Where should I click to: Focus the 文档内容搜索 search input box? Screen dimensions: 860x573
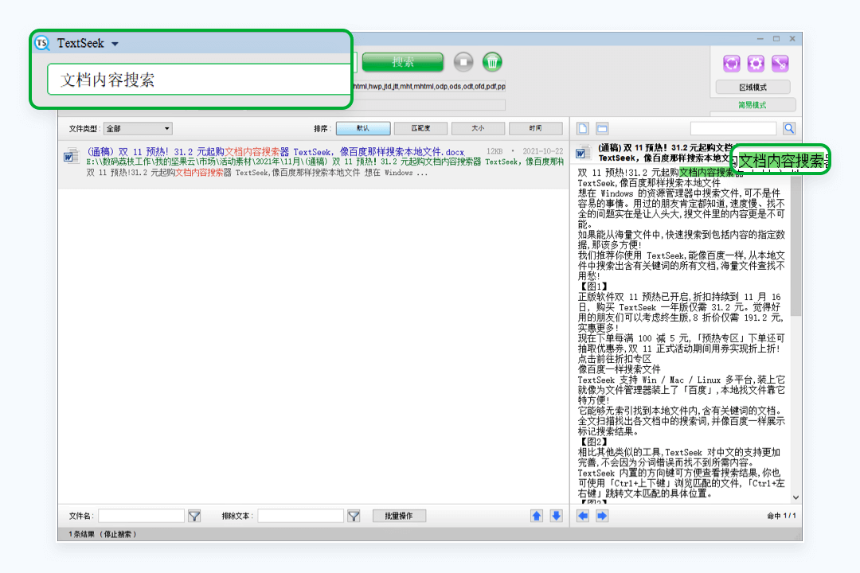pos(199,80)
